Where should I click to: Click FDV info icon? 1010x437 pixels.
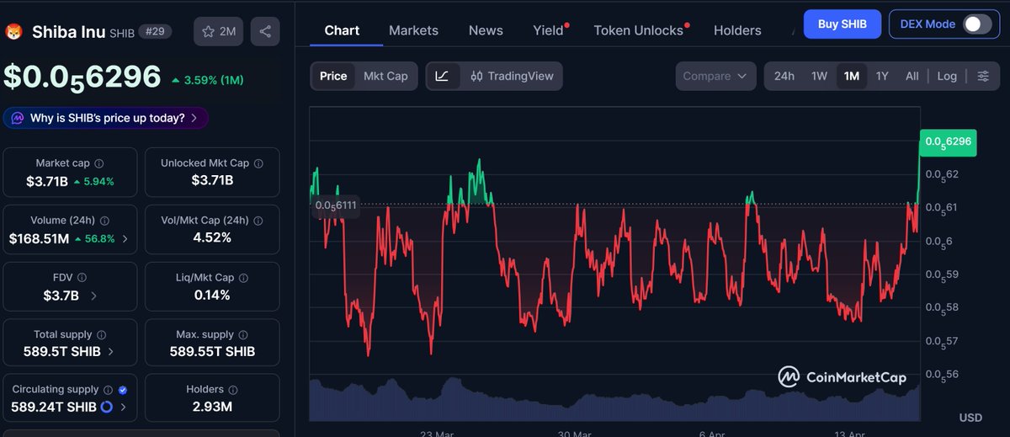82,277
